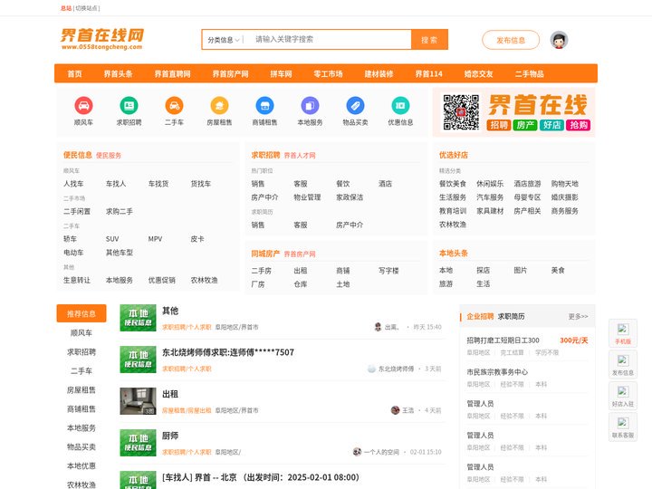Open the 二手车 used car icon
Image resolution: width=652 pixels, height=489 pixels.
coord(174,106)
